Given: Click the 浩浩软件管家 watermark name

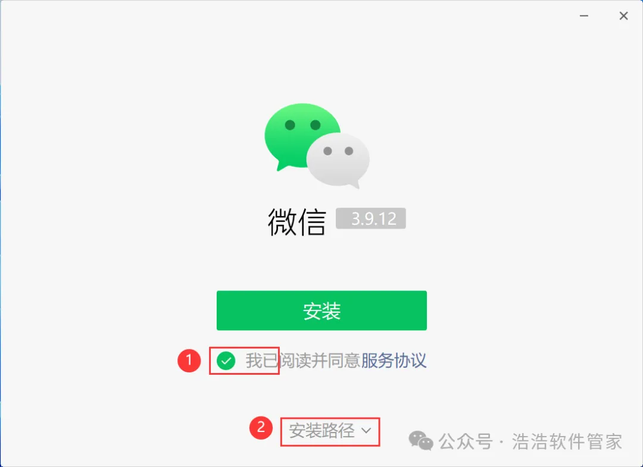Looking at the screenshot, I should [x=567, y=441].
